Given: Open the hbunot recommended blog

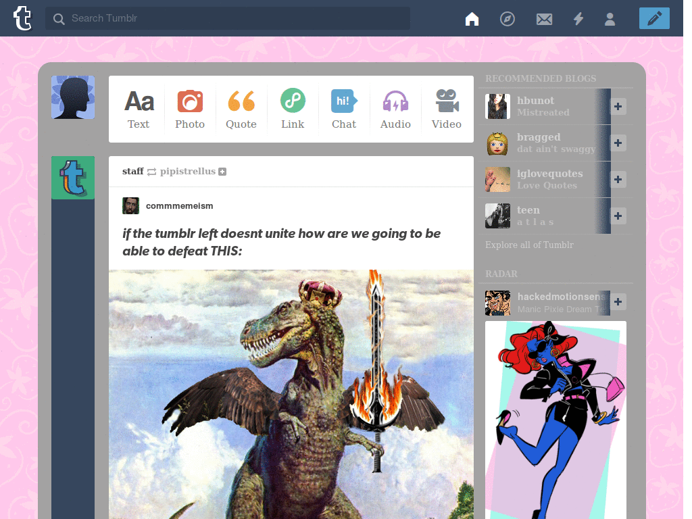Looking at the screenshot, I should pos(535,101).
